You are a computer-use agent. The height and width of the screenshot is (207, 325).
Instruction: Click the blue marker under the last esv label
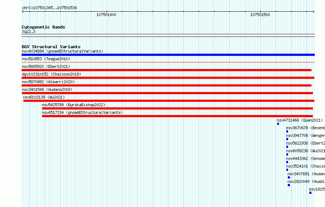(310, 193)
